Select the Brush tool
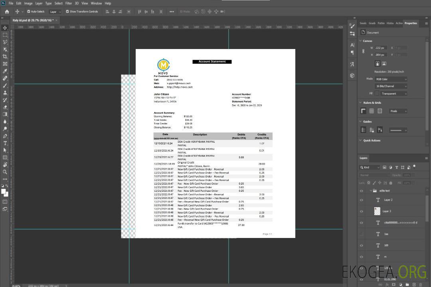 click(x=5, y=85)
